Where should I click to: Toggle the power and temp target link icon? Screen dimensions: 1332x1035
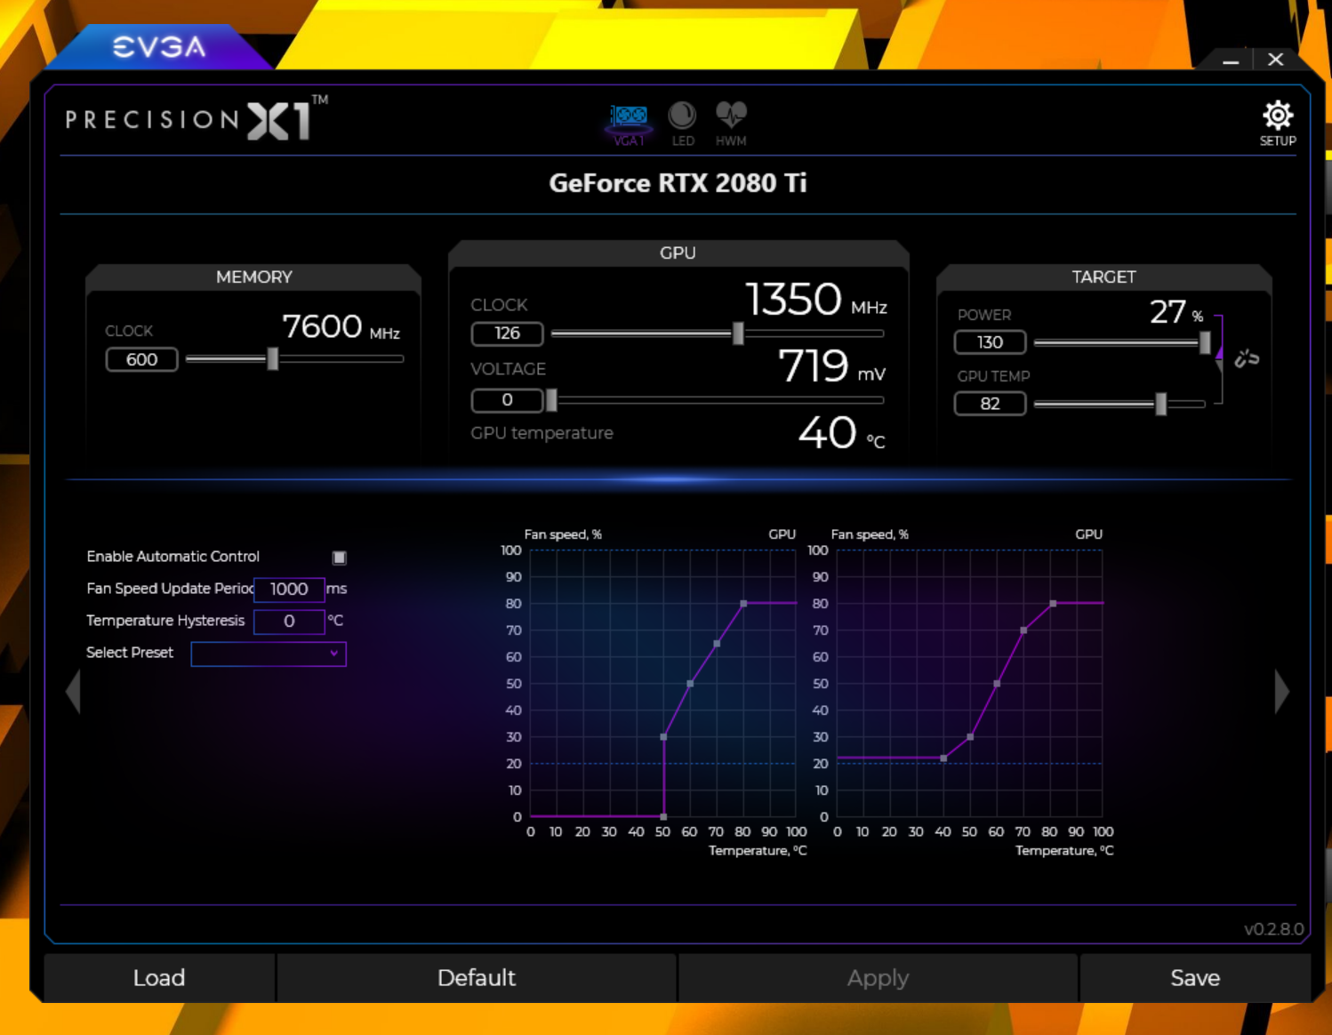1247,358
